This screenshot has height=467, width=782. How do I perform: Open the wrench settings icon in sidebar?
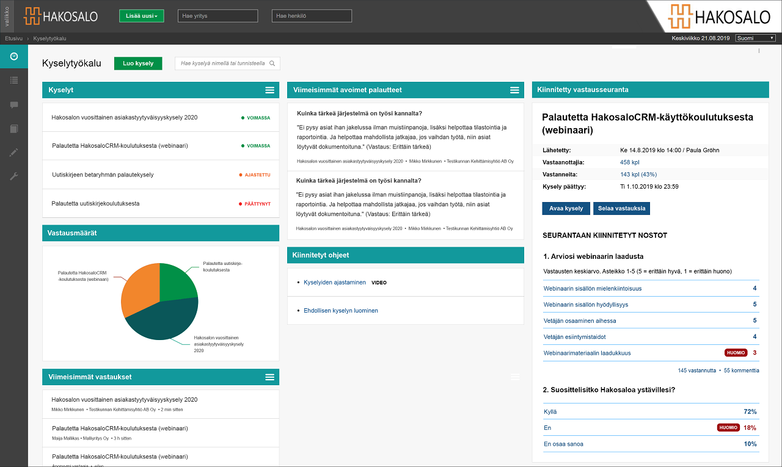(x=14, y=176)
